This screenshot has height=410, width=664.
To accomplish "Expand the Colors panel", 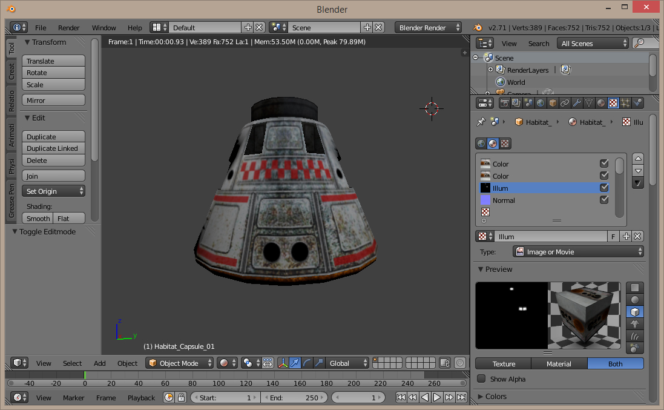I will click(496, 397).
